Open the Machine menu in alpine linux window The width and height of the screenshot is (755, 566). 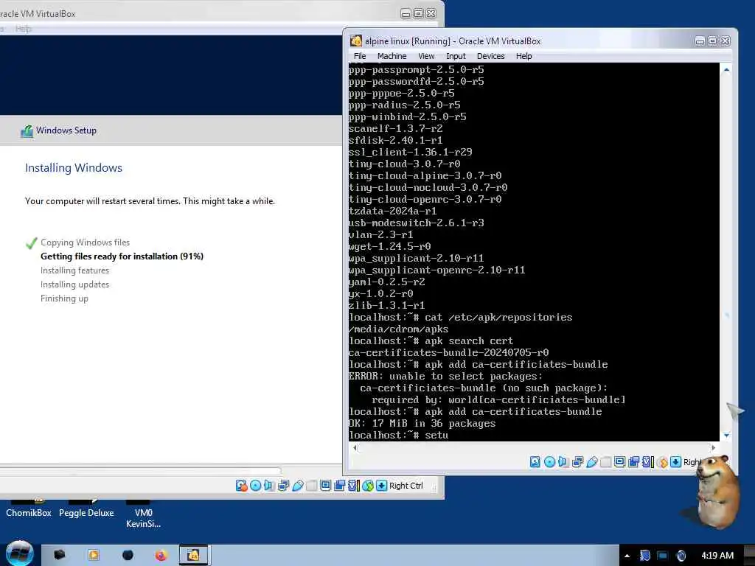392,56
